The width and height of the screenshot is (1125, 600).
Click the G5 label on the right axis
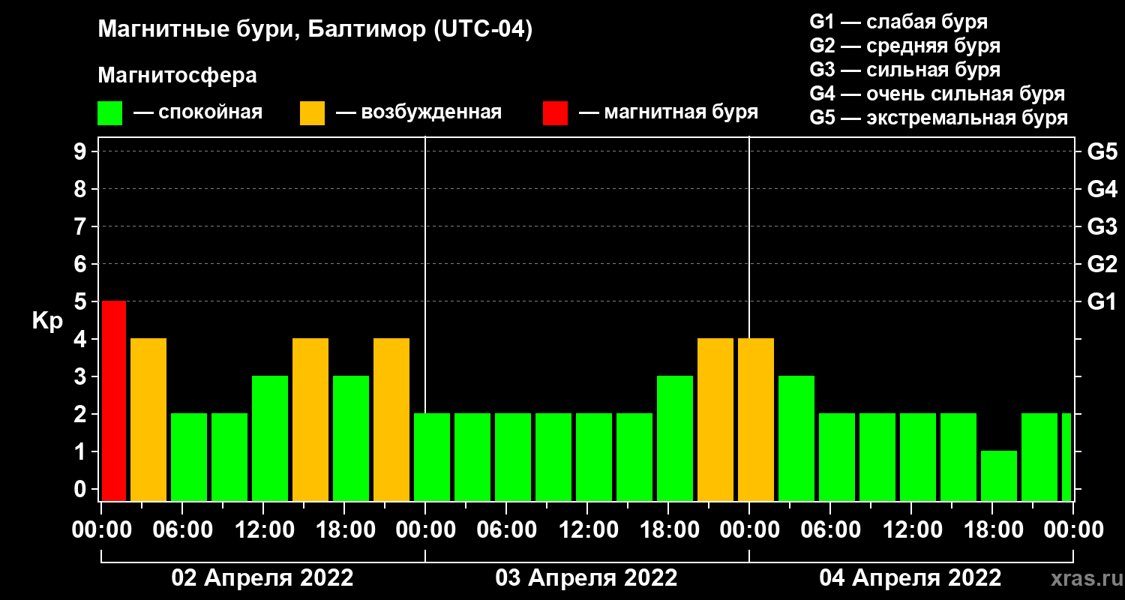[x=1102, y=152]
